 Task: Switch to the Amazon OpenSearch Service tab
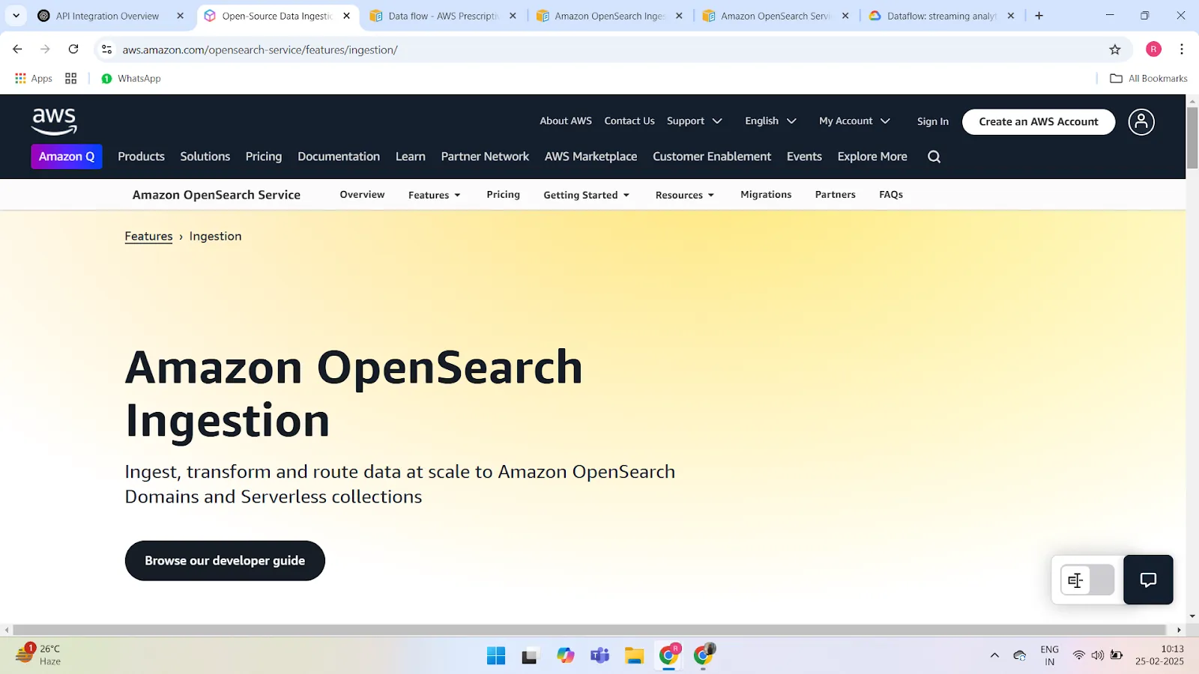coord(775,16)
